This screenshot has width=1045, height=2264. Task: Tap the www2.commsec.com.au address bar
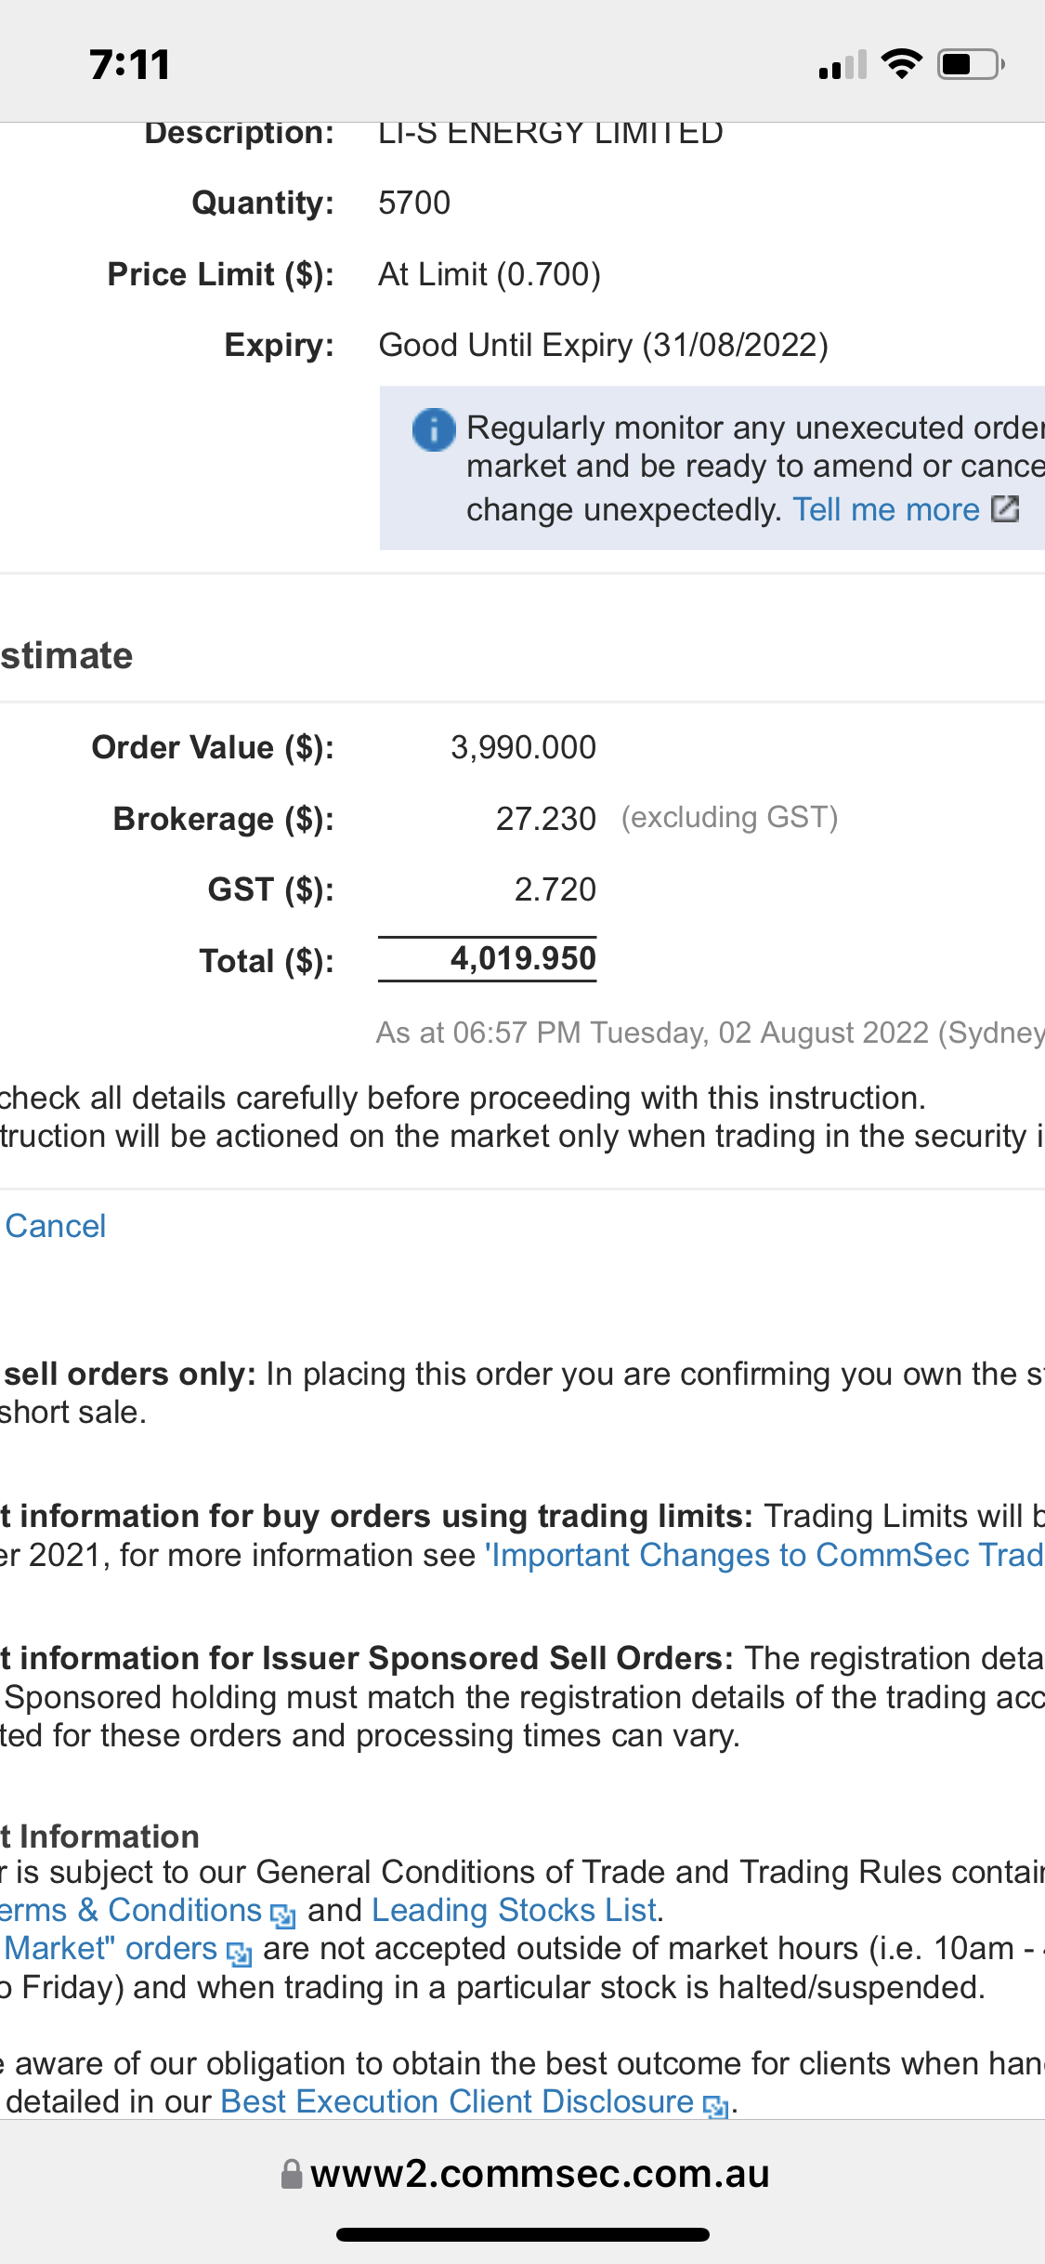coord(539,2174)
